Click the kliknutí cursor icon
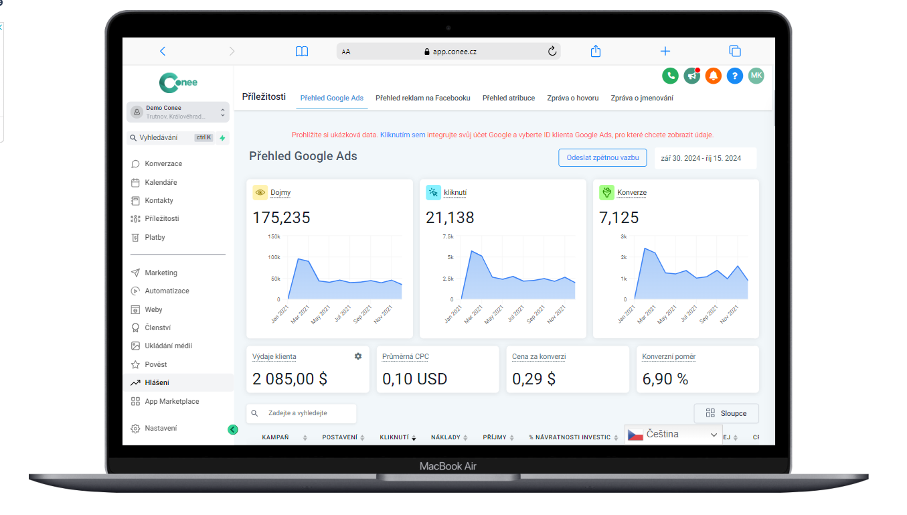907x515 pixels. 433,192
